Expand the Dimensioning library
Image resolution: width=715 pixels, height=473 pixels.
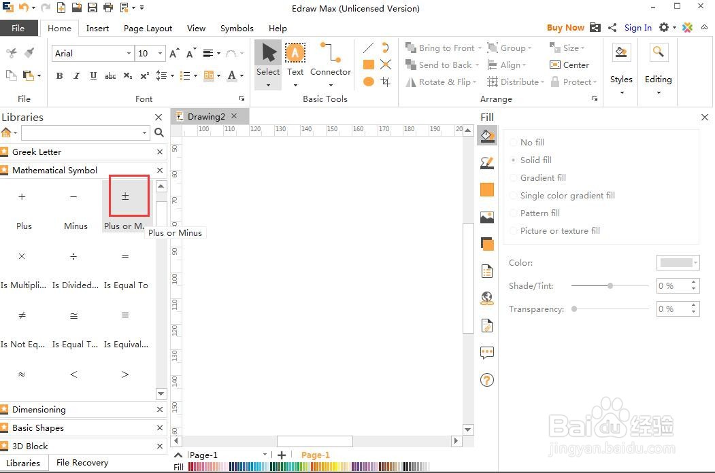pos(82,409)
